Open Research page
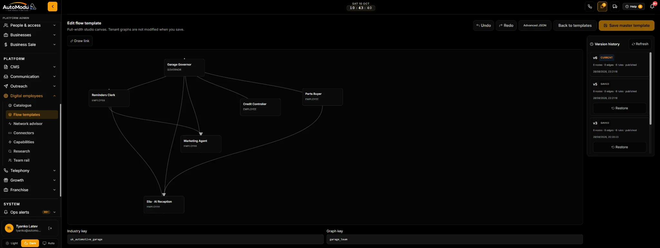The height and width of the screenshot is (248, 660). 32,151
